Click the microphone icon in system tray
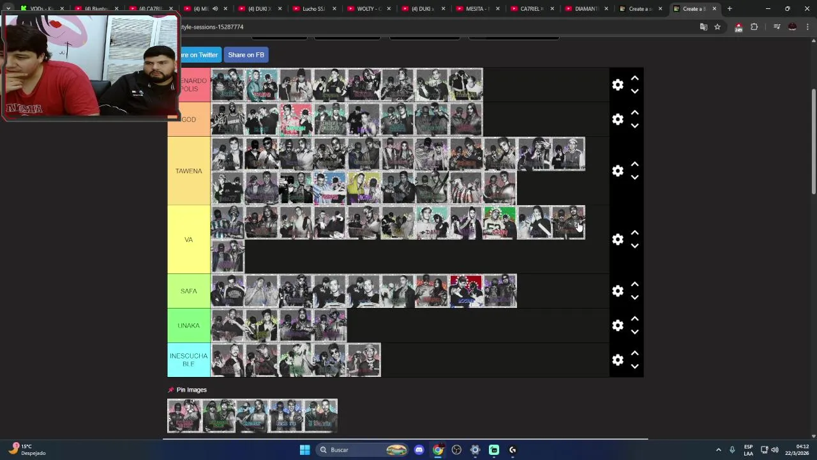Image resolution: width=817 pixels, height=460 pixels. [x=732, y=450]
